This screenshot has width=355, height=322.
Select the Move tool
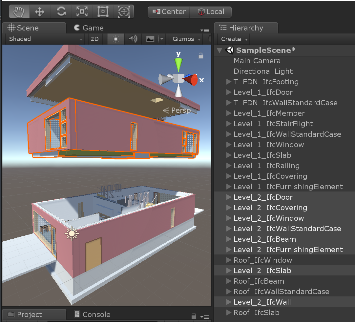(40, 11)
